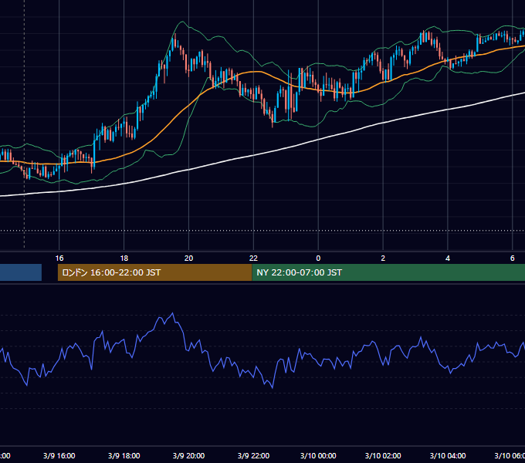525x463 pixels.
Task: Click the 18 hour label on price chart axis
Action: click(124, 258)
